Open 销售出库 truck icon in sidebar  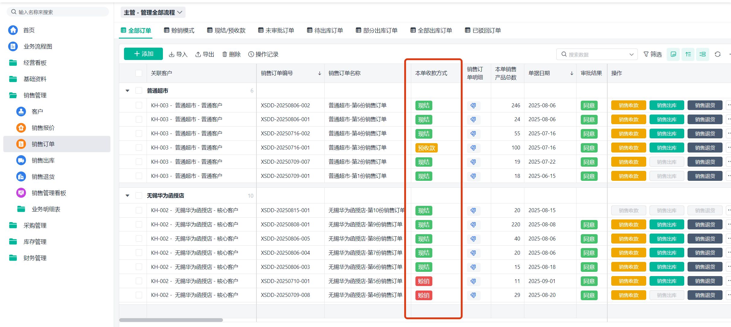(21, 160)
